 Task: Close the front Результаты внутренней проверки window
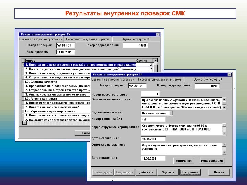point(230,75)
